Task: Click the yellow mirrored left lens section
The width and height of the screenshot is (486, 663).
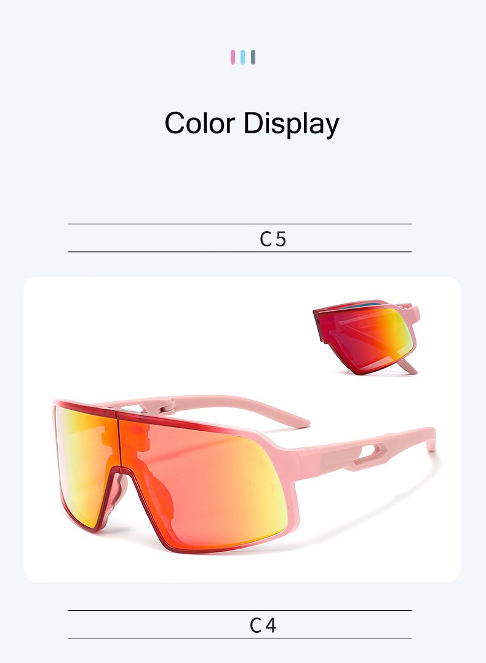Action: click(85, 465)
